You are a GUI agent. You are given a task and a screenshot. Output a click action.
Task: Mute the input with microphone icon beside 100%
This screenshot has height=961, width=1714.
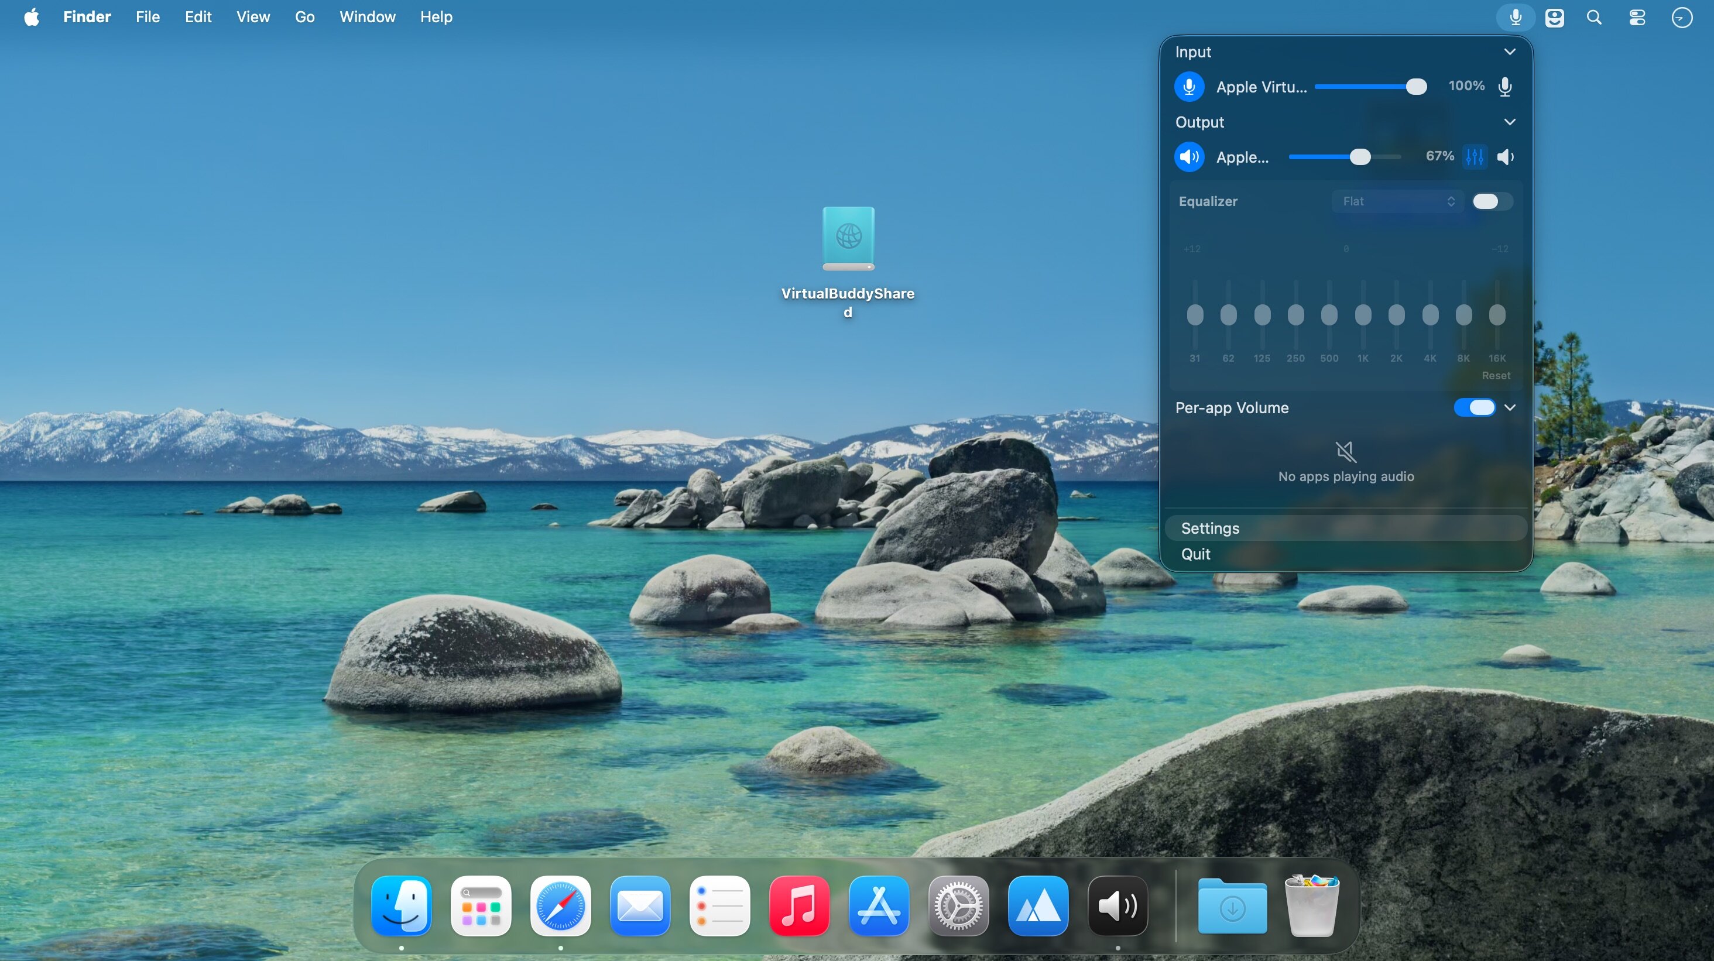[1505, 87]
